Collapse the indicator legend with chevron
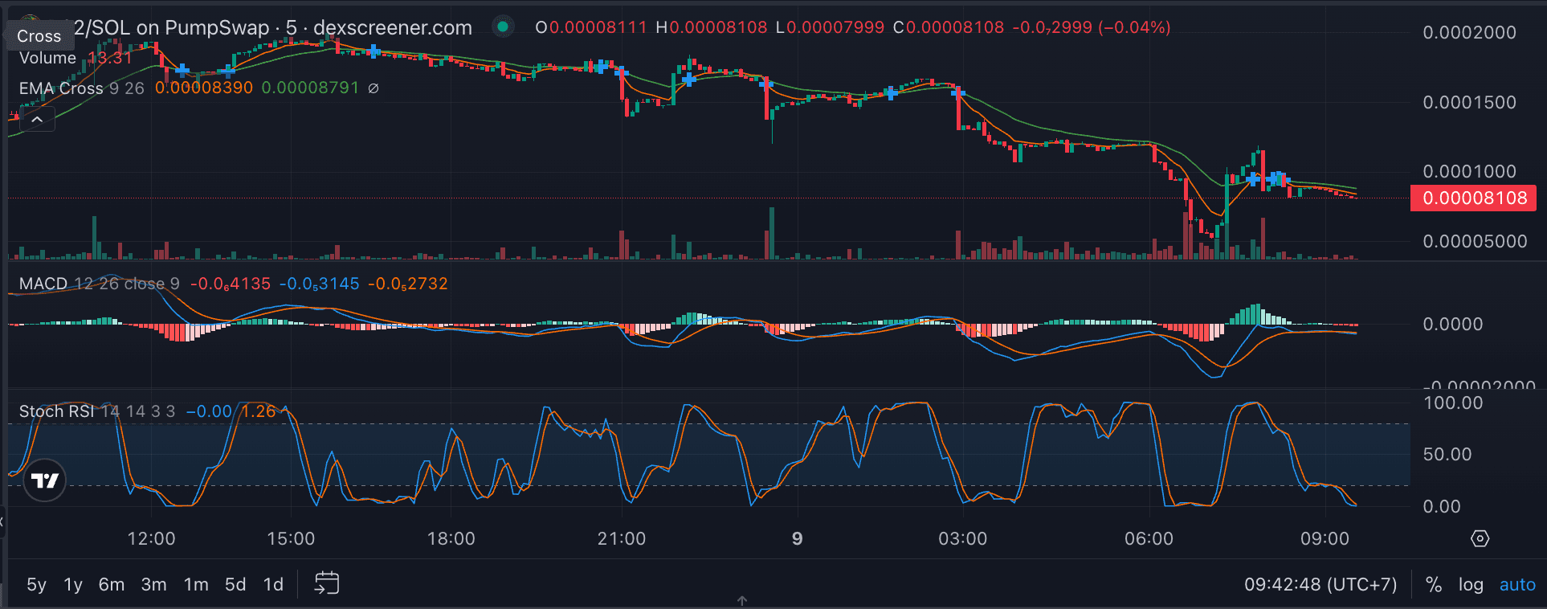Image resolution: width=1547 pixels, height=609 pixels. [37, 120]
